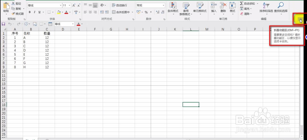Click the Format cells (格式) icon
The width and height of the screenshot is (307, 140).
[x=232, y=5]
